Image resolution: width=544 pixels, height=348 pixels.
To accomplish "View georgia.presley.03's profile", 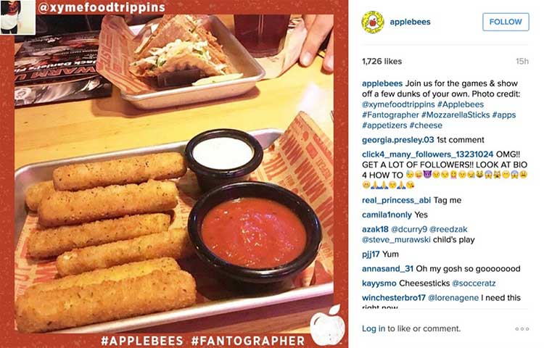I will coord(397,140).
